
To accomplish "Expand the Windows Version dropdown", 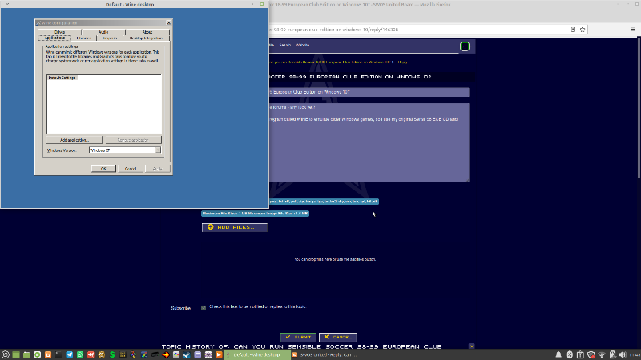I will [158, 150].
